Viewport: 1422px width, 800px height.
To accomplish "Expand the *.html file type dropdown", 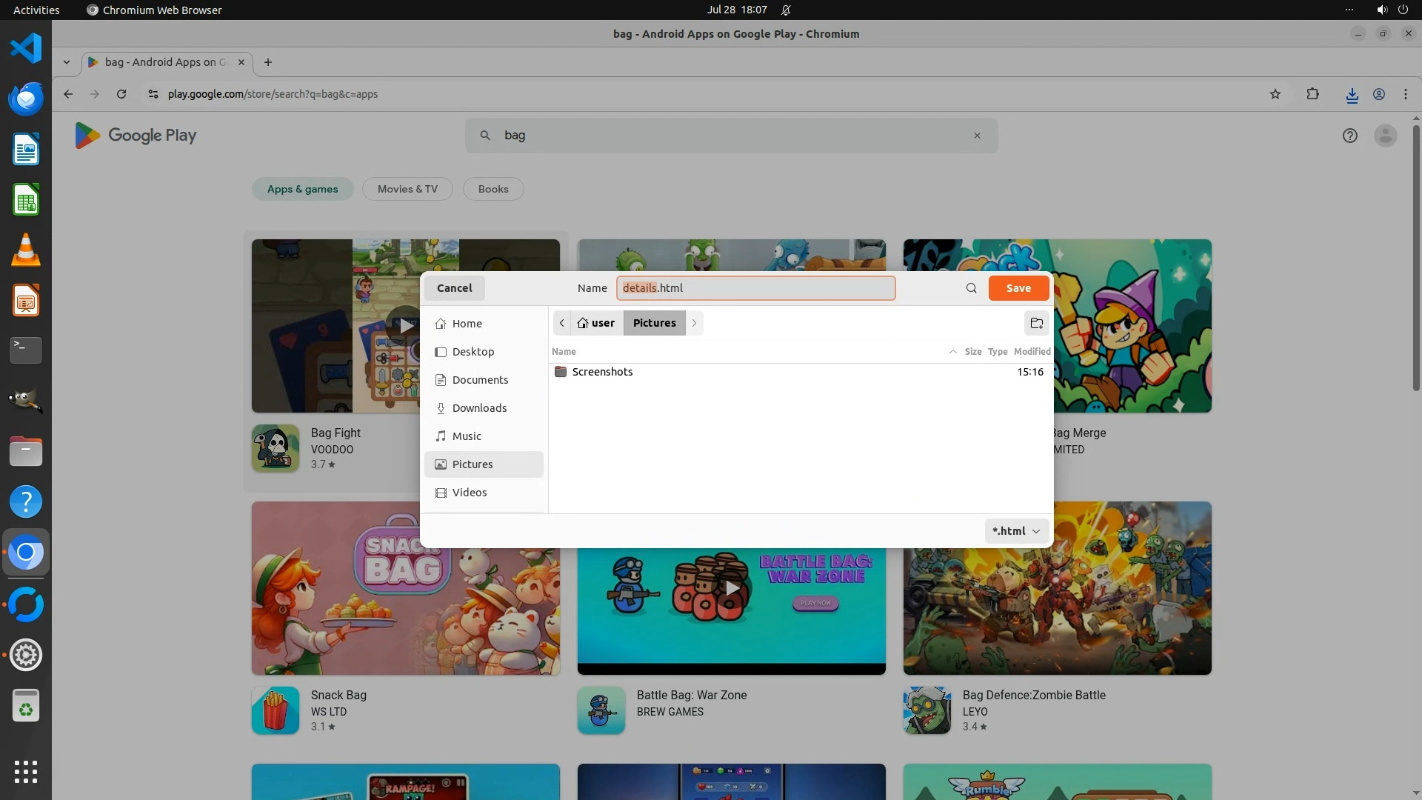I will 1016,531.
